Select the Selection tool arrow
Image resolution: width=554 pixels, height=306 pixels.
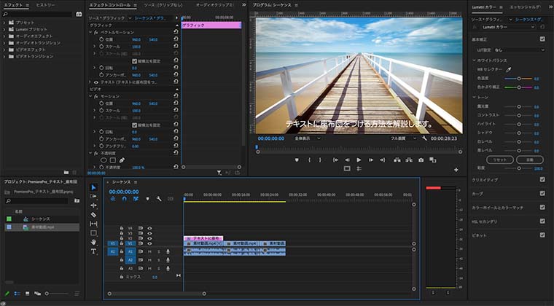[x=93, y=187]
